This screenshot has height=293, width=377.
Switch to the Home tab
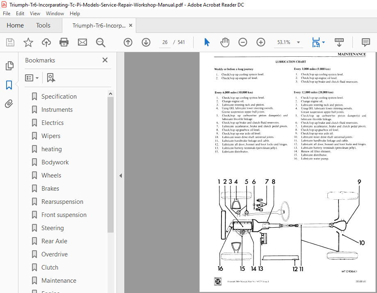[15, 25]
